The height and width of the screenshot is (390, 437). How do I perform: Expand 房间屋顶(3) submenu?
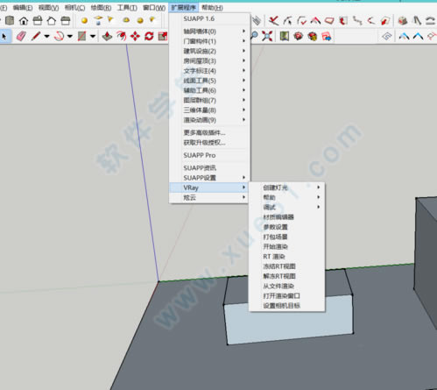point(209,60)
